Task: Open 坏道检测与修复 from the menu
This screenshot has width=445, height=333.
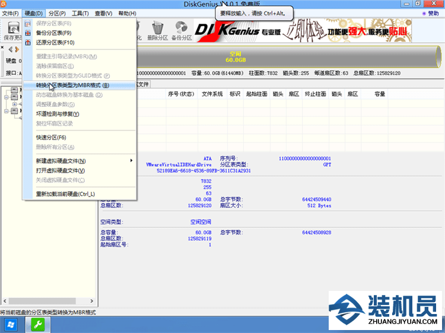Action: click(x=57, y=113)
